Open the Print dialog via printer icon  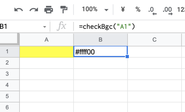(49, 10)
